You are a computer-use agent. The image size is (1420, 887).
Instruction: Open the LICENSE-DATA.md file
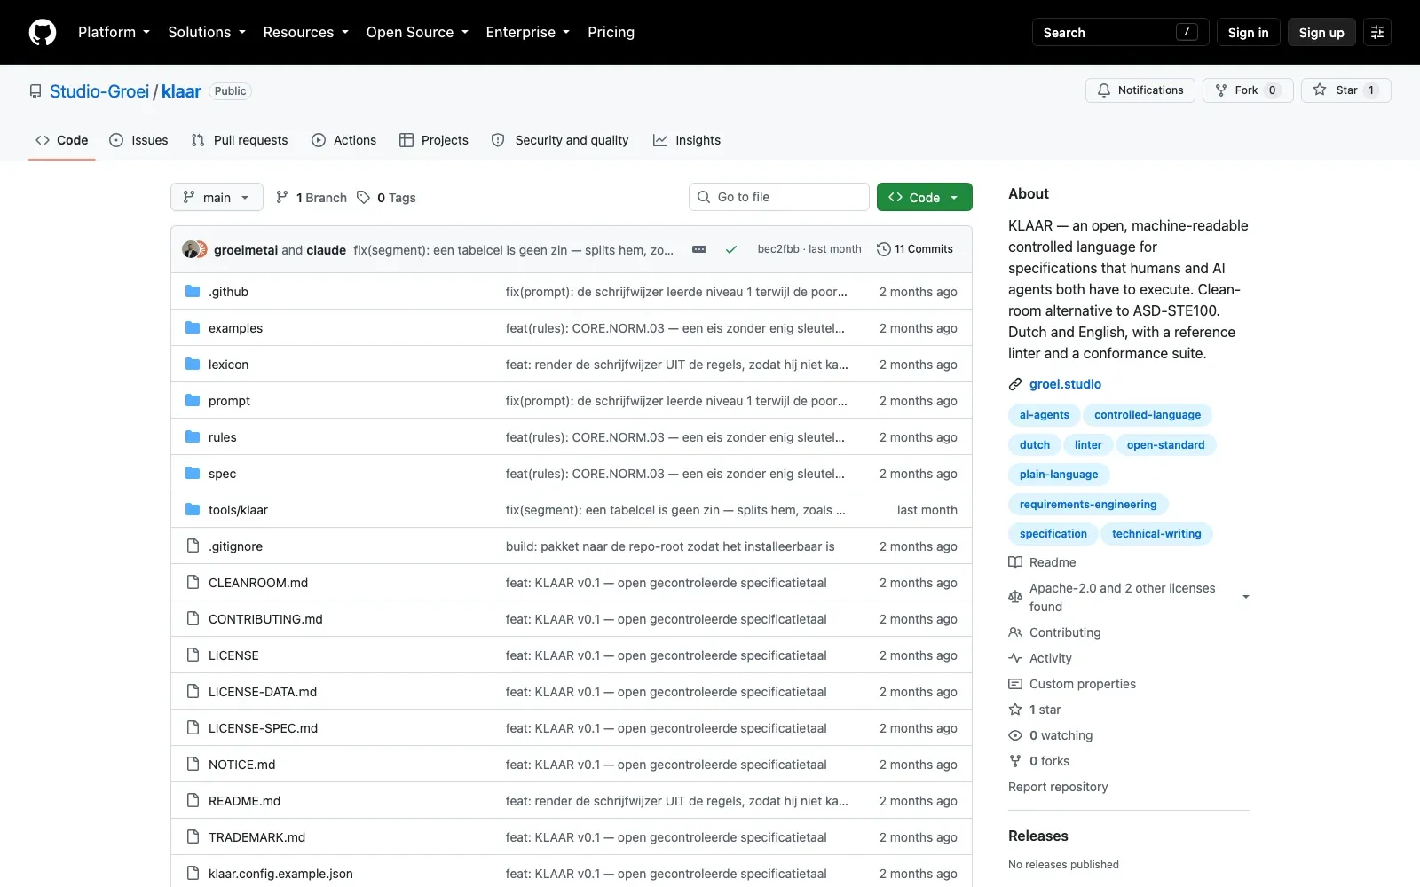[x=263, y=692]
